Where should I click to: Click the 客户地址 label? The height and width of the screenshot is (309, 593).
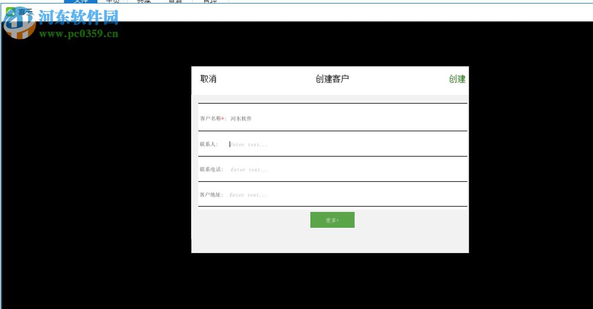[x=211, y=195]
